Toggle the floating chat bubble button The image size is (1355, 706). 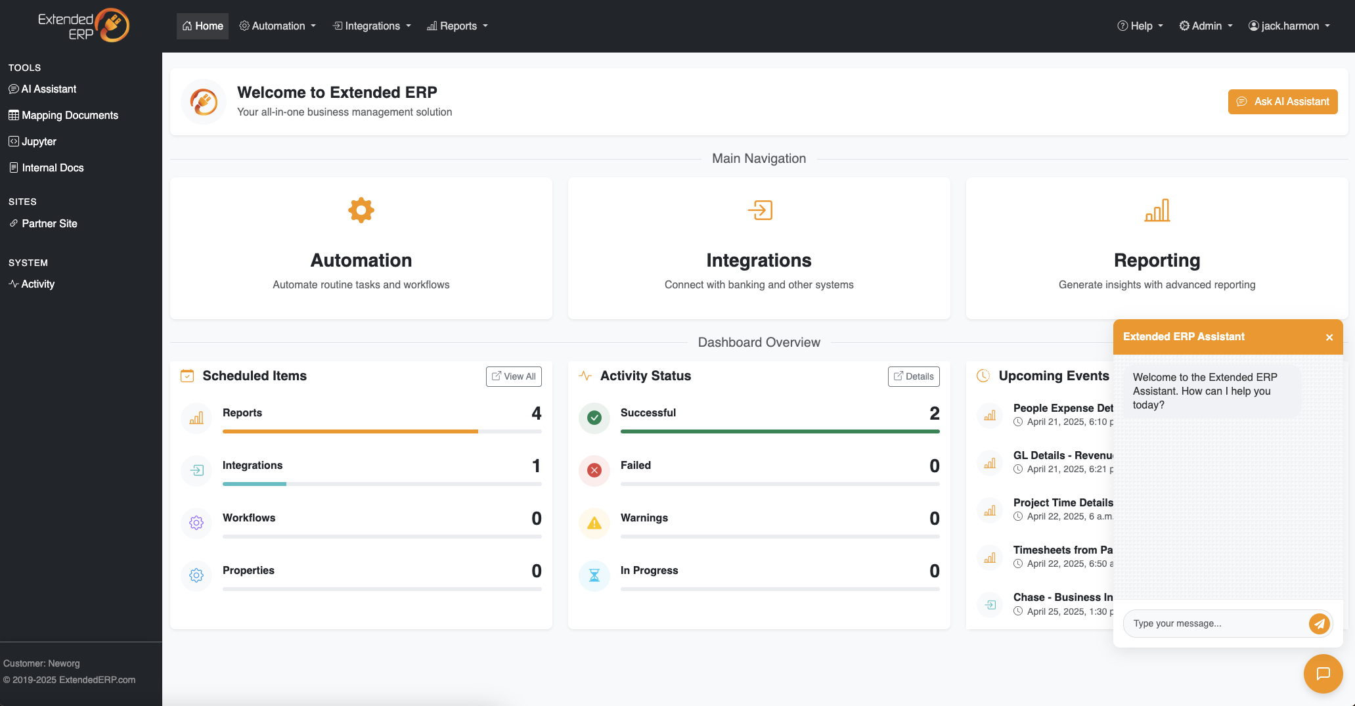pos(1323,673)
